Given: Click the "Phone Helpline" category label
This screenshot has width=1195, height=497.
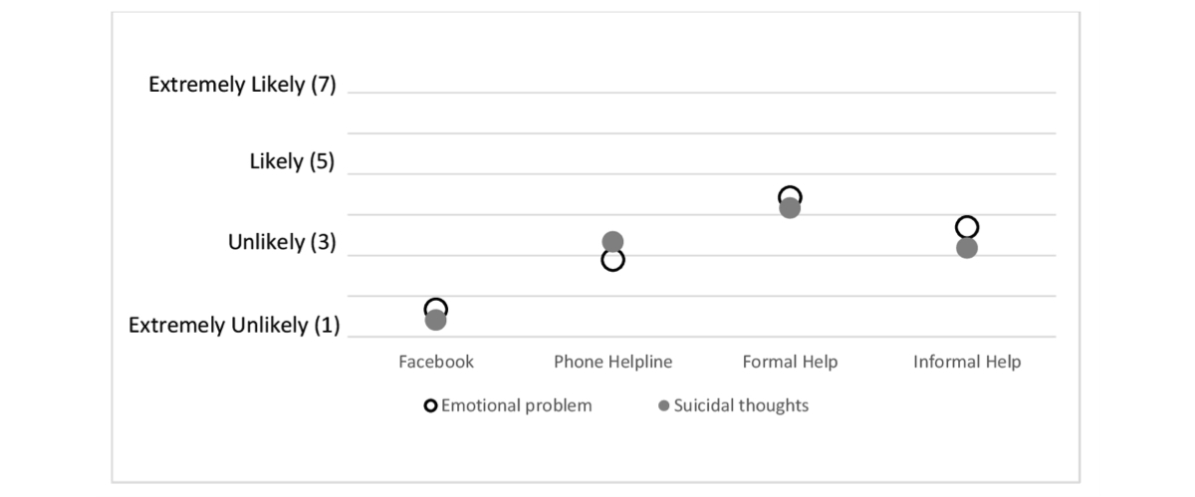Looking at the screenshot, I should coord(612,362).
